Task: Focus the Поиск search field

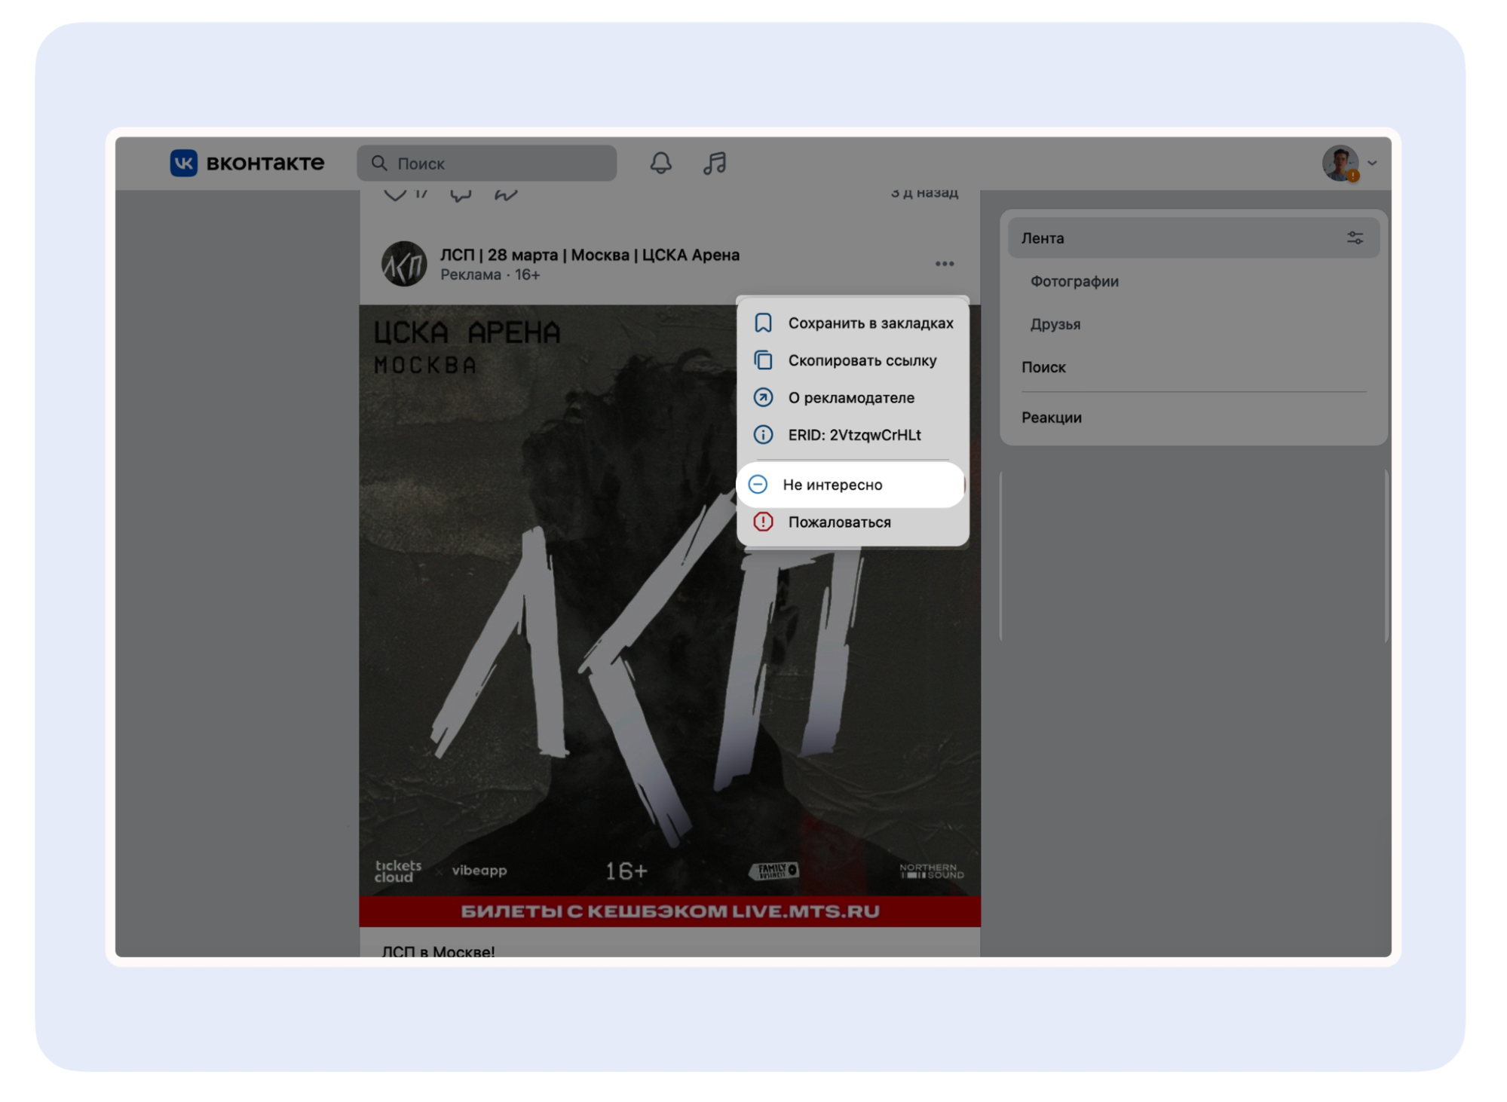Action: [486, 163]
